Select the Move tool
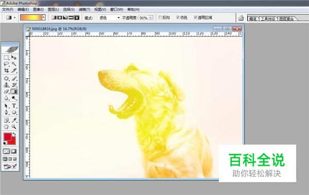Viewport: 309px width, 195px height. point(14,58)
